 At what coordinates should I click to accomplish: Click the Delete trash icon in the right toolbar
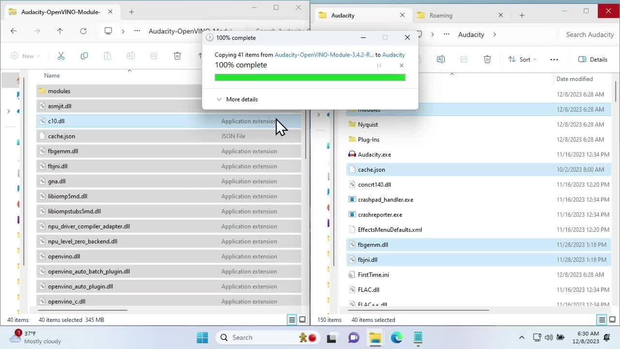[487, 59]
